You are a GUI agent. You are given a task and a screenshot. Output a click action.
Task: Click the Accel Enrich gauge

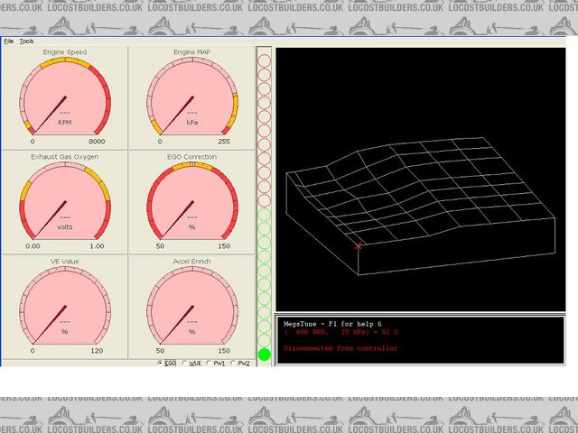192,305
